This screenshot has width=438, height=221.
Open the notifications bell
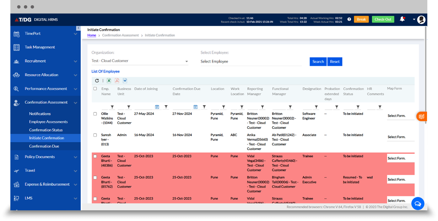click(x=402, y=19)
